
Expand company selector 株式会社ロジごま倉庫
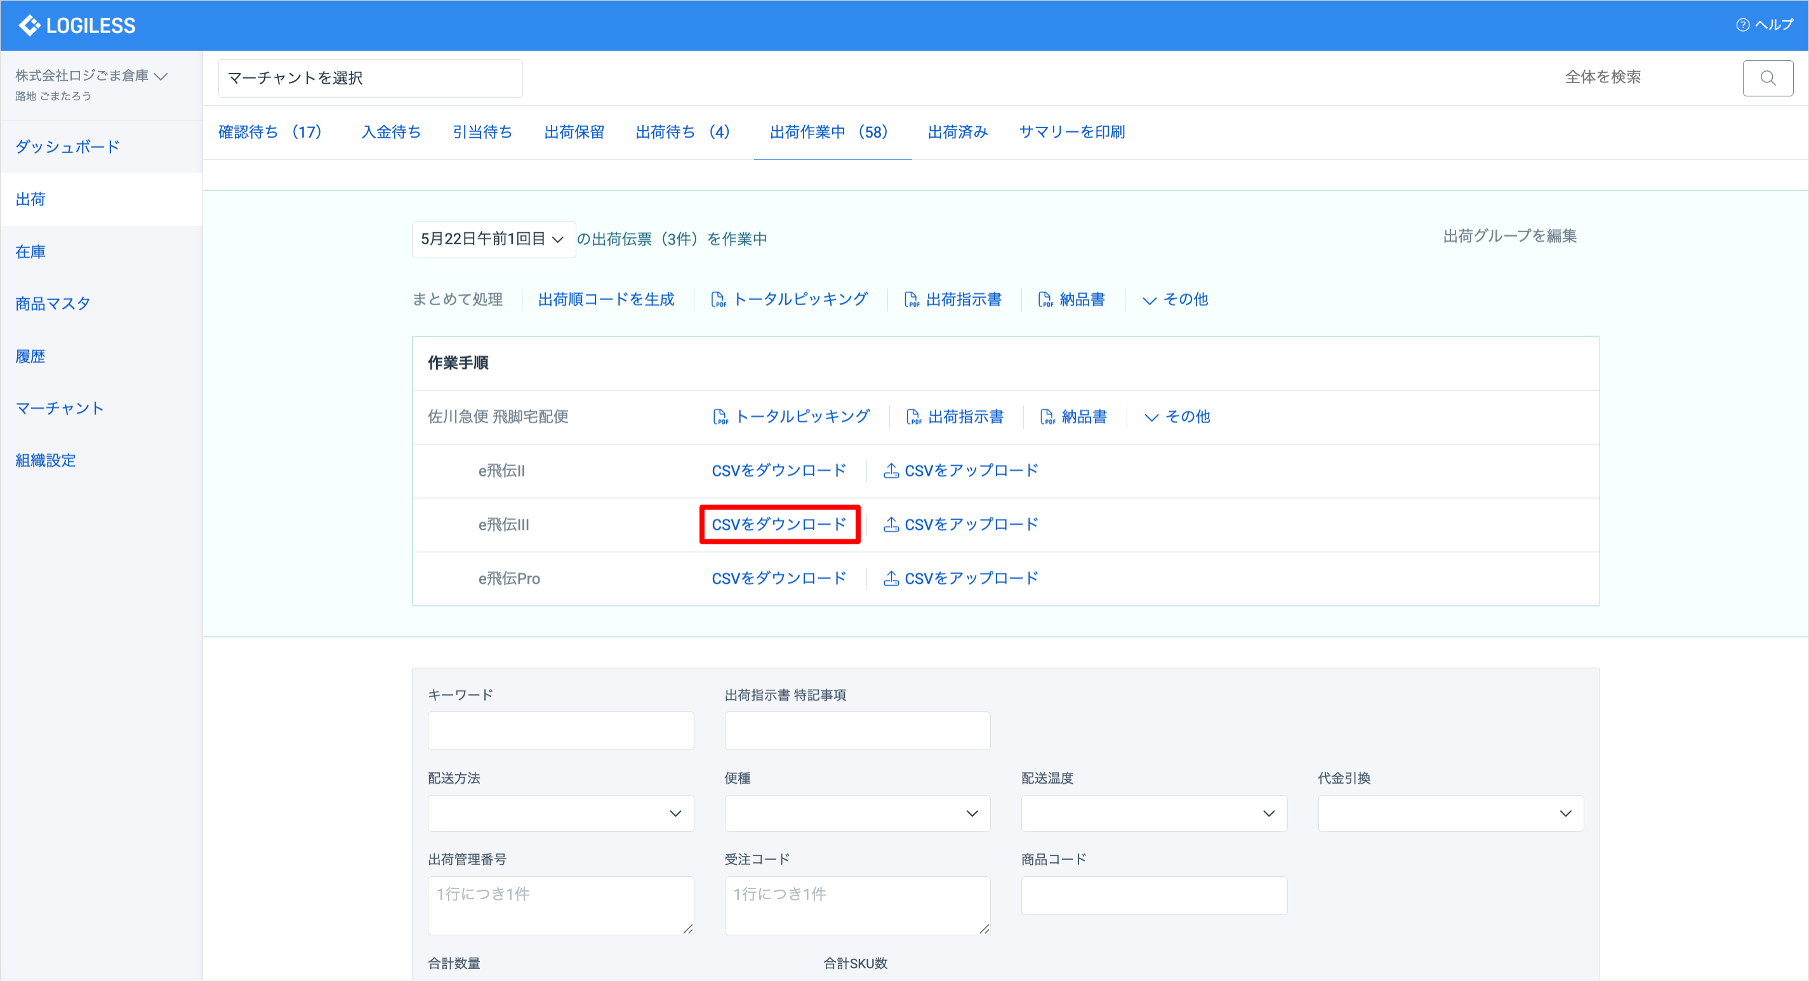point(91,76)
